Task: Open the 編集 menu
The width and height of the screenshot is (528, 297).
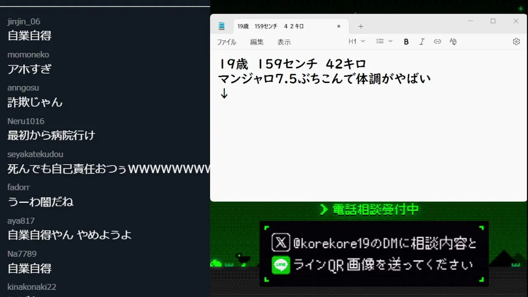Action: pos(257,42)
